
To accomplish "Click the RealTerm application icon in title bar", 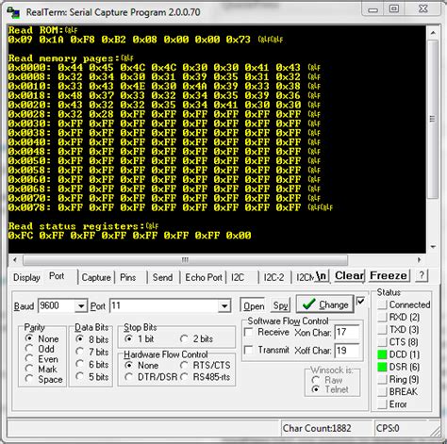I will pos(13,12).
